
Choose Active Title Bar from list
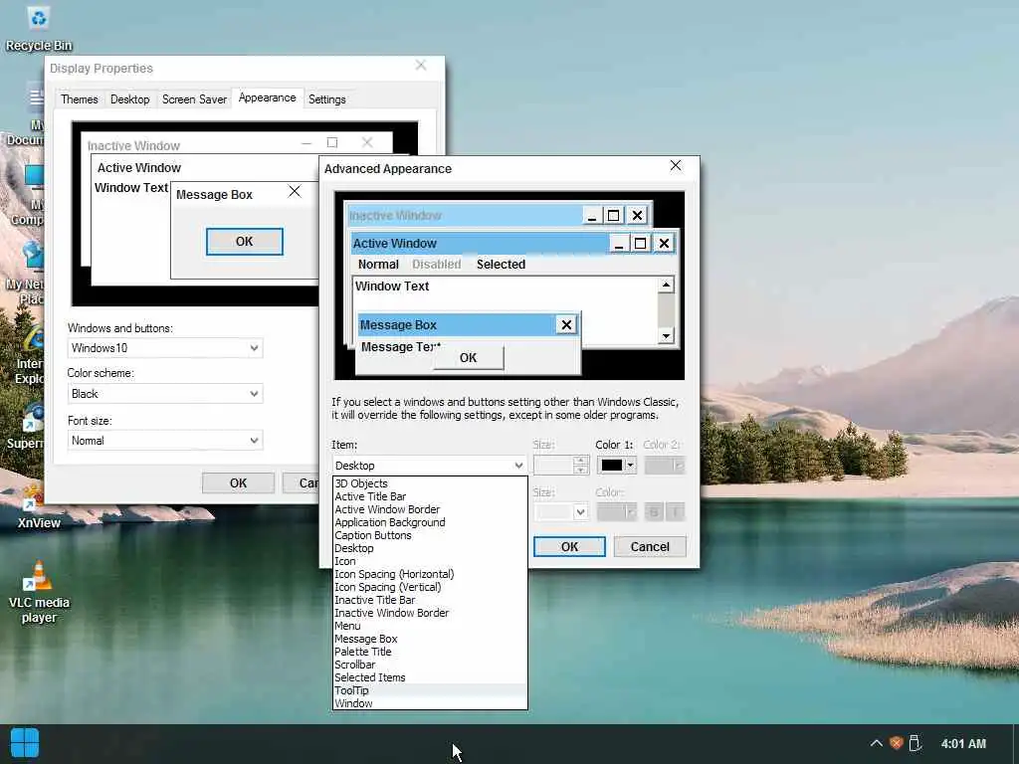click(430, 496)
